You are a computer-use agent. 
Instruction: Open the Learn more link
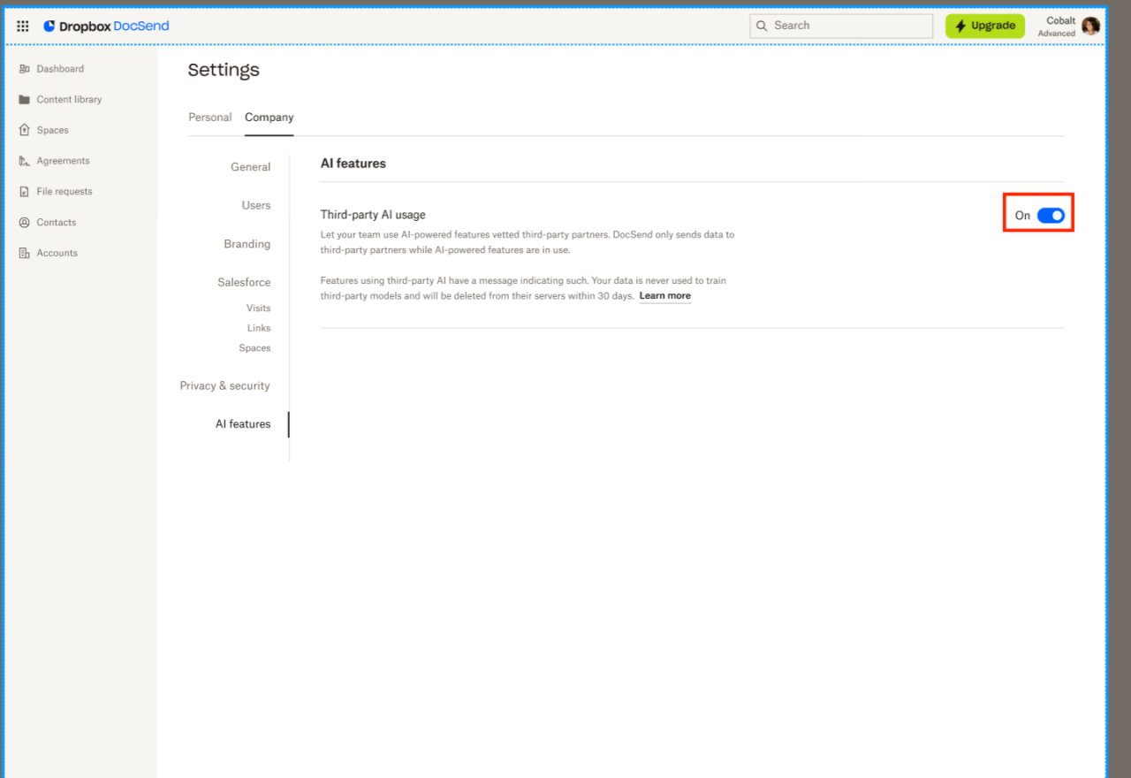[x=664, y=295]
